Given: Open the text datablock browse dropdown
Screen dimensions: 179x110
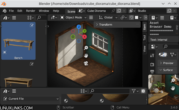Looking at the screenshot, I should (173, 18).
